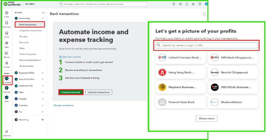Open My accountant
The height and width of the screenshot is (140, 266).
tap(26, 66)
